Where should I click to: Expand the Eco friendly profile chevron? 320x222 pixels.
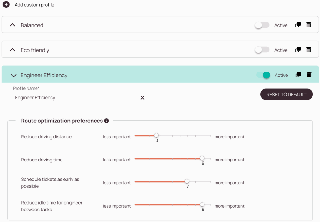(12, 50)
